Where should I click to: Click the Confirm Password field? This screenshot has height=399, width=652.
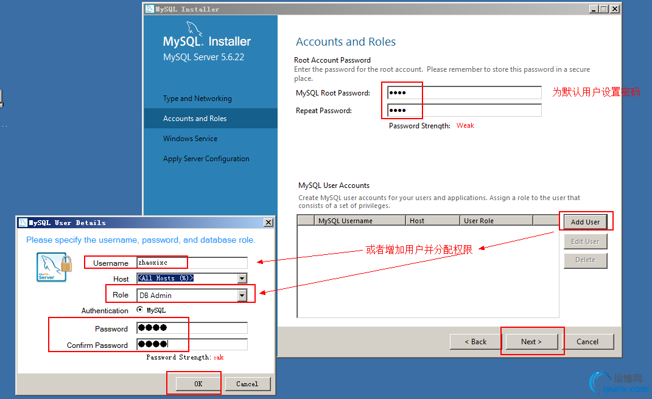(x=192, y=344)
